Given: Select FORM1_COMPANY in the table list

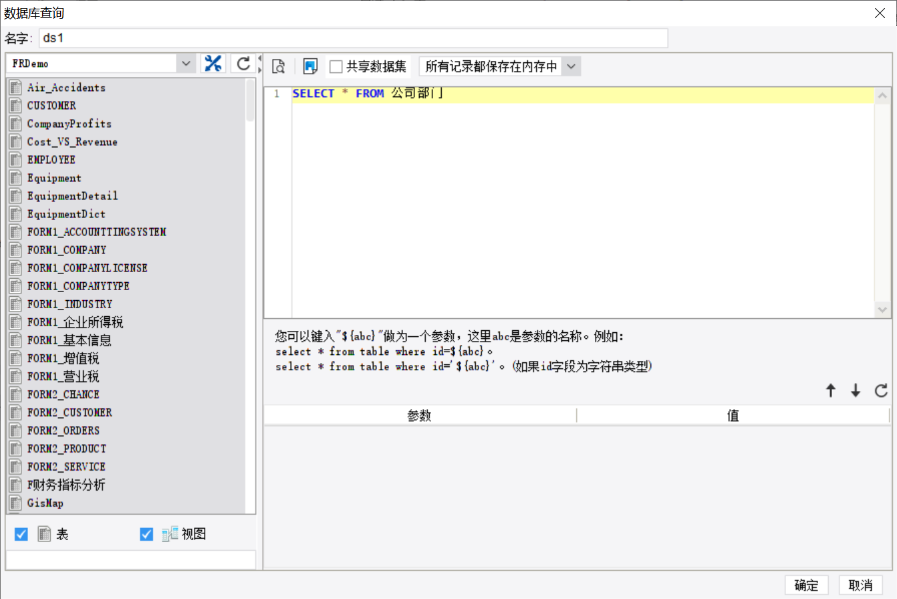Looking at the screenshot, I should click(x=67, y=250).
